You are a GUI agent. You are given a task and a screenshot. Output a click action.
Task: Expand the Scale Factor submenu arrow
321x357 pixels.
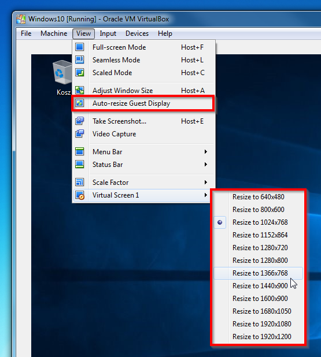[x=206, y=182]
